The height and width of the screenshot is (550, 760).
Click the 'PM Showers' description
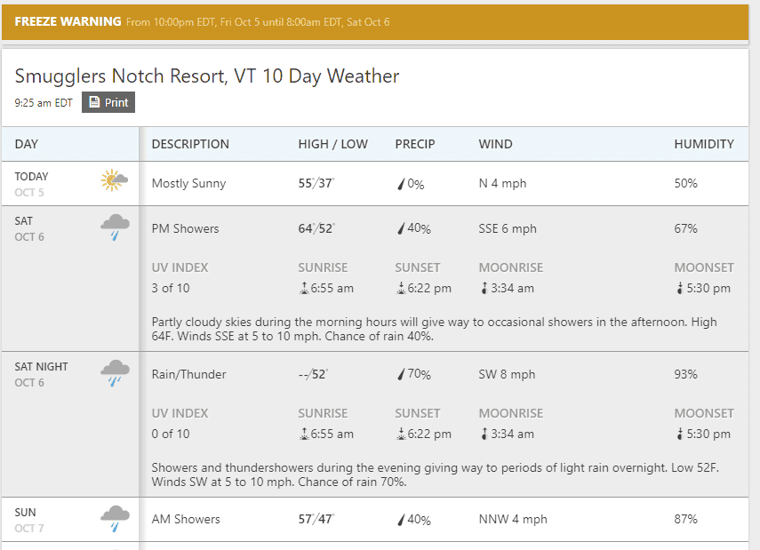(185, 228)
